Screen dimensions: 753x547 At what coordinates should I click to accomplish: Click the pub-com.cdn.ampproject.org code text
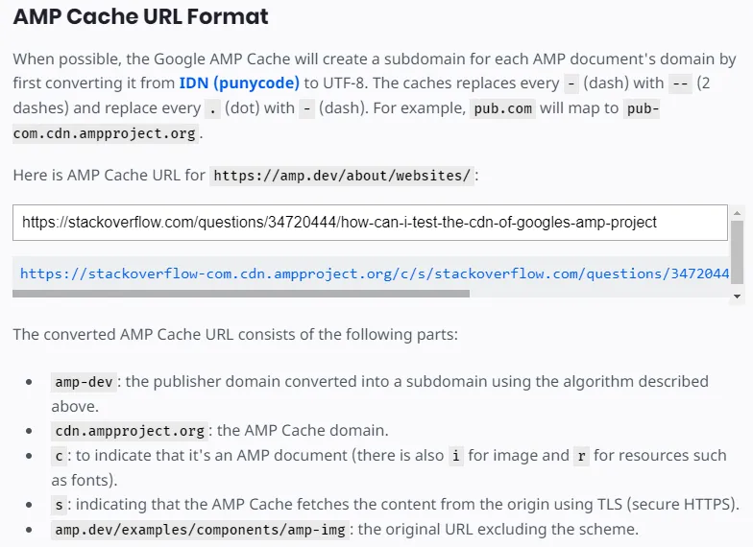coord(106,133)
